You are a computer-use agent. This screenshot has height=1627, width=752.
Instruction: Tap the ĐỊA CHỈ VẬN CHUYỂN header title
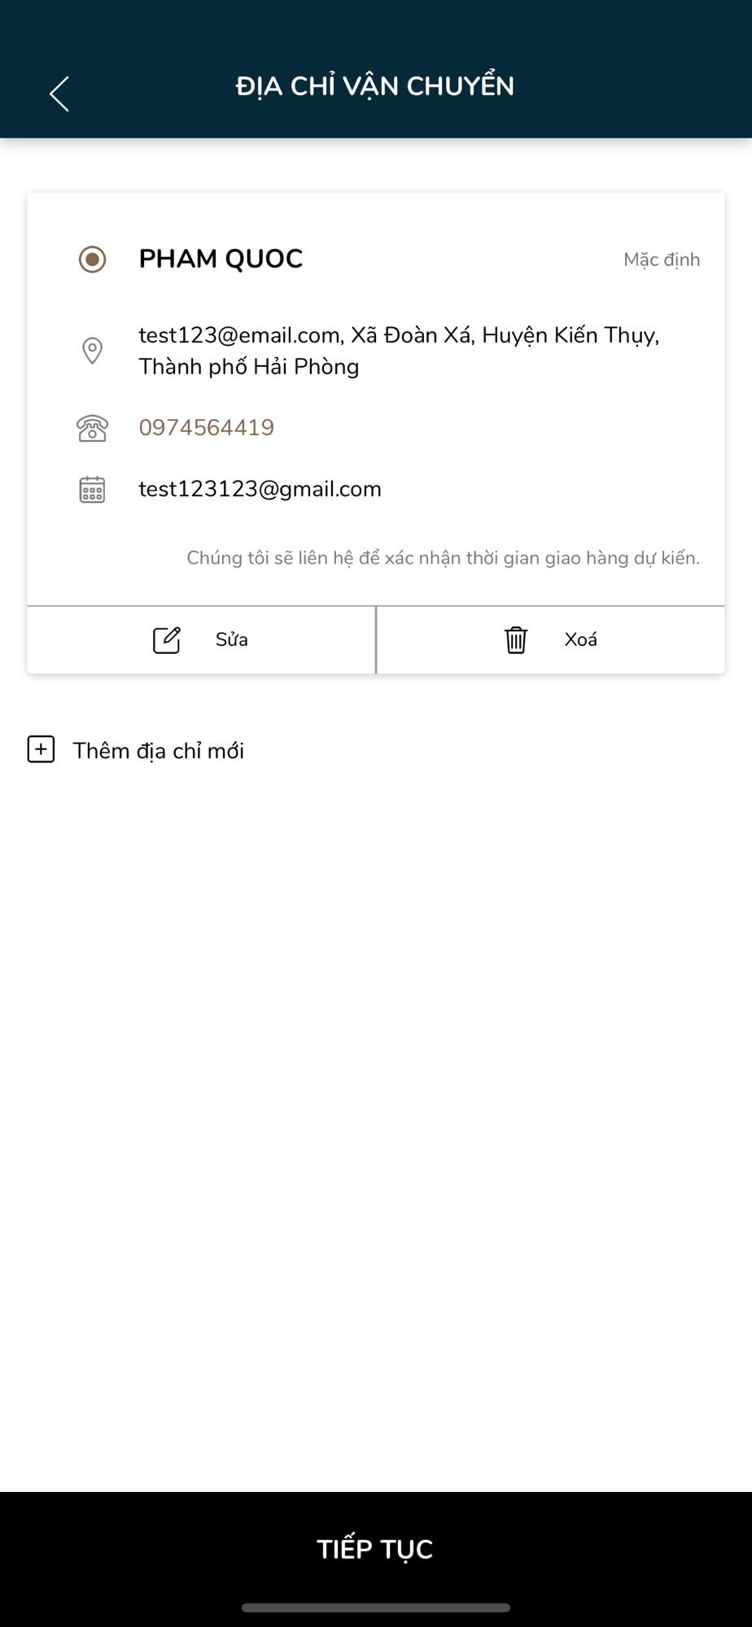pyautogui.click(x=375, y=86)
